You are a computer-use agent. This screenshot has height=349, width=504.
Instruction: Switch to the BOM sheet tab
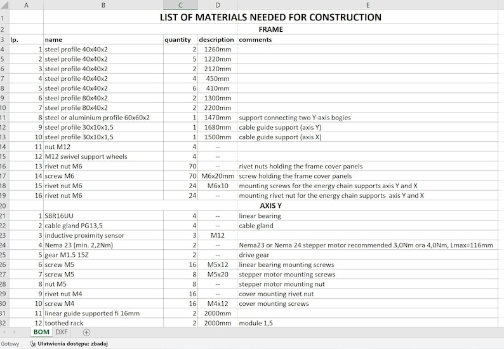pyautogui.click(x=41, y=332)
